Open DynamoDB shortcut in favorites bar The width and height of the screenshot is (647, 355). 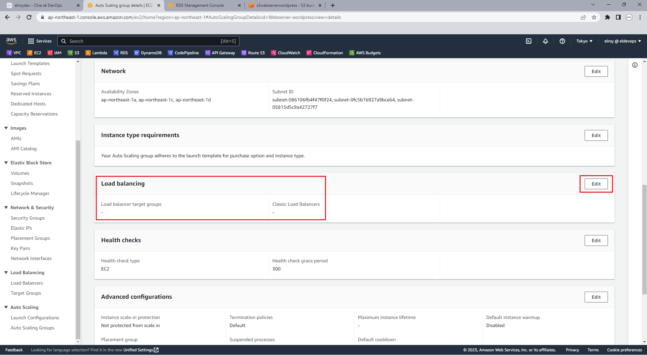click(x=148, y=53)
